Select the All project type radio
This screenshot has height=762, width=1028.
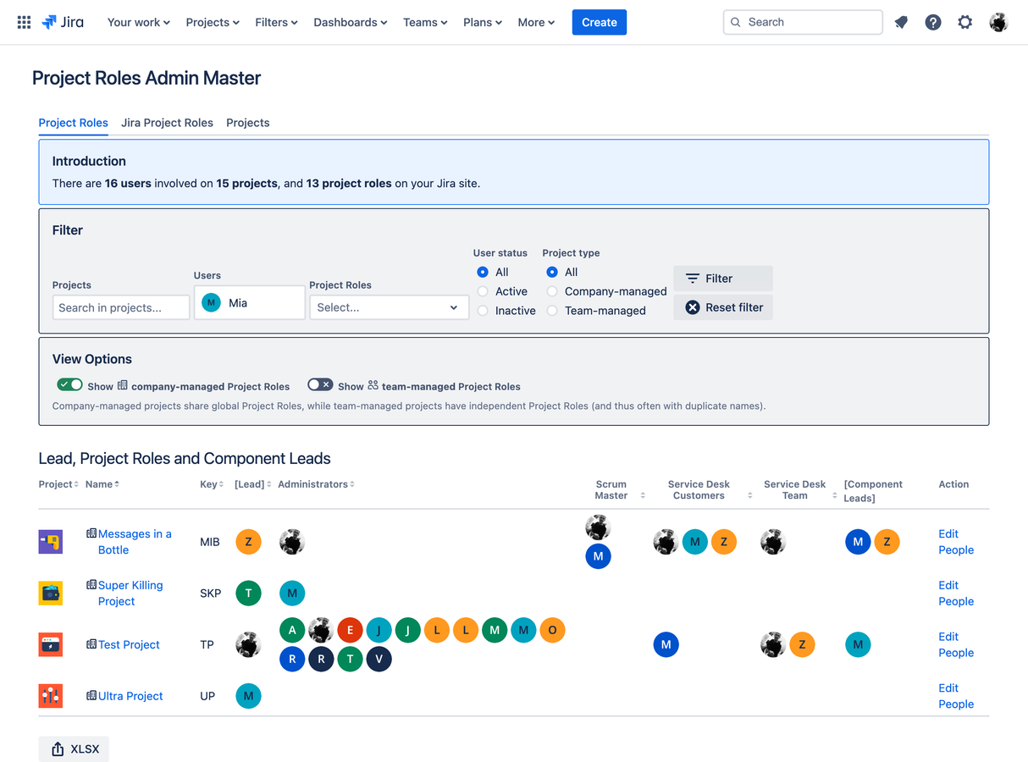[552, 272]
